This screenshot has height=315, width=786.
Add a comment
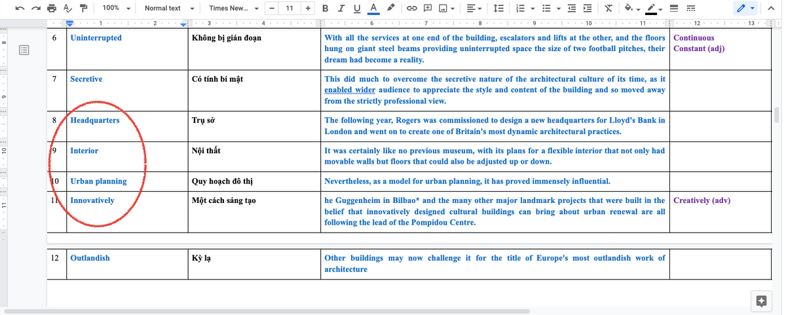[428, 9]
